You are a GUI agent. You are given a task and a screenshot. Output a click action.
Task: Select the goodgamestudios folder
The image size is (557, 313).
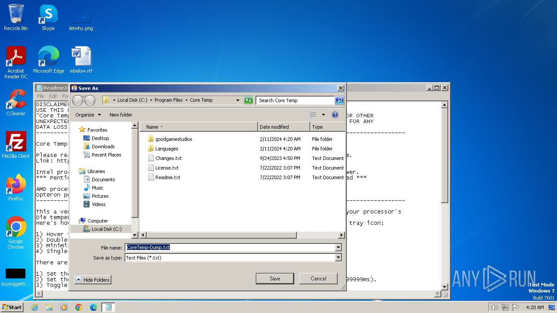[174, 139]
